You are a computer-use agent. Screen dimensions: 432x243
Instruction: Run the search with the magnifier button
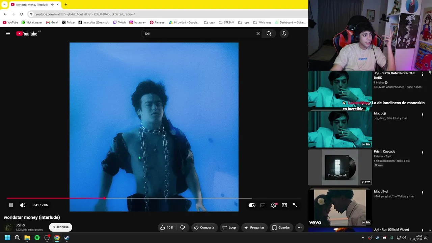coord(269,33)
